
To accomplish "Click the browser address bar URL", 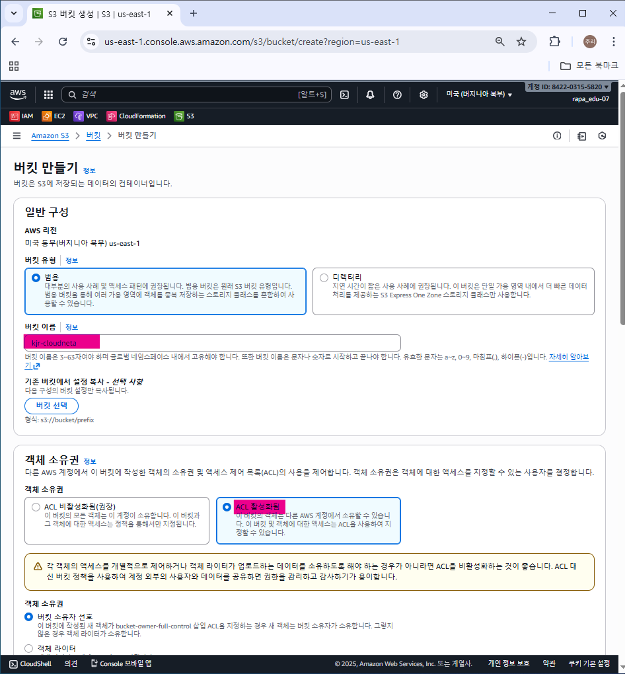I will coord(252,42).
